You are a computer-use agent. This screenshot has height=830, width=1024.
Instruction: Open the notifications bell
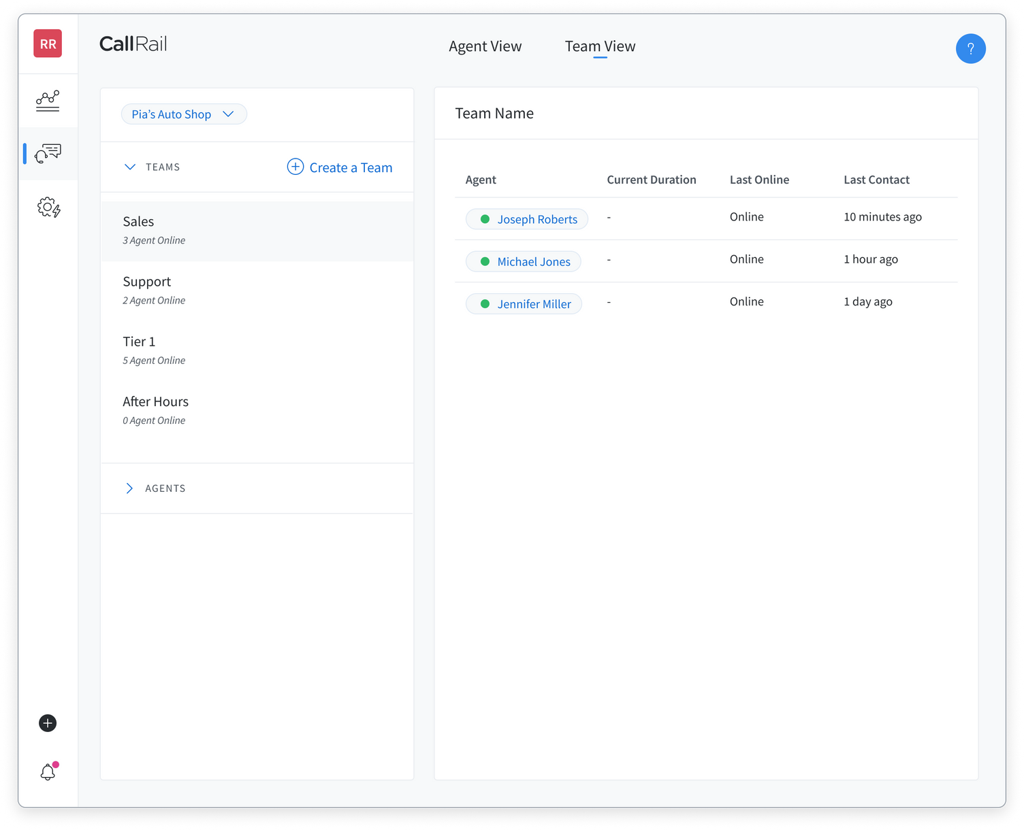48,772
